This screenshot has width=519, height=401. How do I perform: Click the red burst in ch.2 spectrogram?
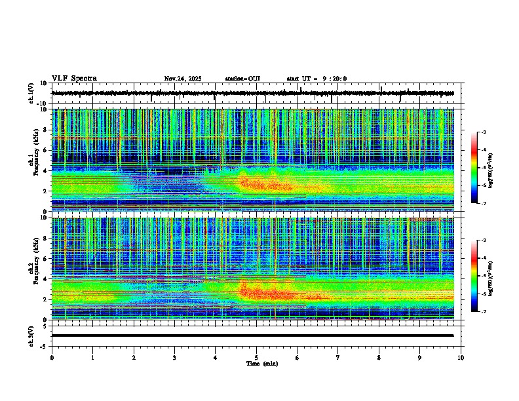[267, 292]
